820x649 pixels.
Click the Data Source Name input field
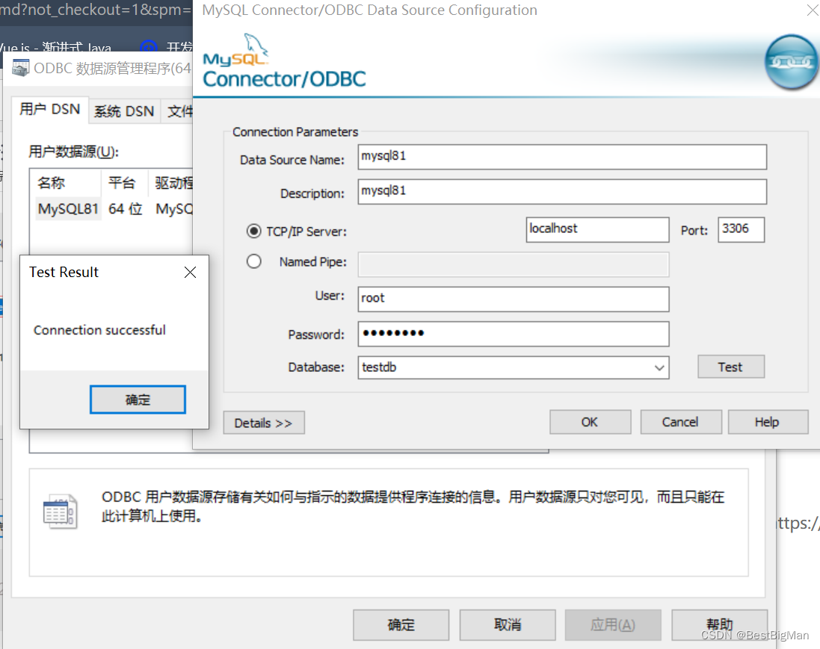(x=562, y=158)
